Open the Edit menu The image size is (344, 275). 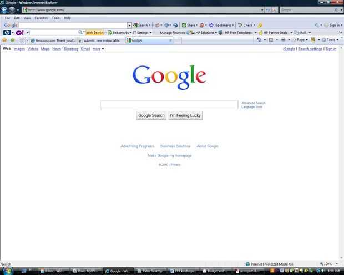point(17,18)
